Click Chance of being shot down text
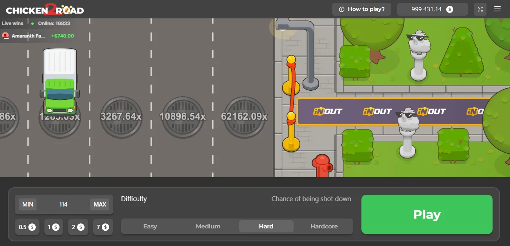 311,199
